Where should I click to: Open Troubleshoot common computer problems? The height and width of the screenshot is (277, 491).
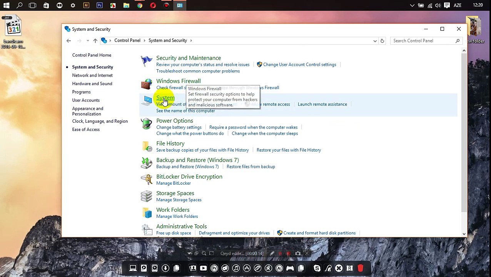[x=198, y=71]
